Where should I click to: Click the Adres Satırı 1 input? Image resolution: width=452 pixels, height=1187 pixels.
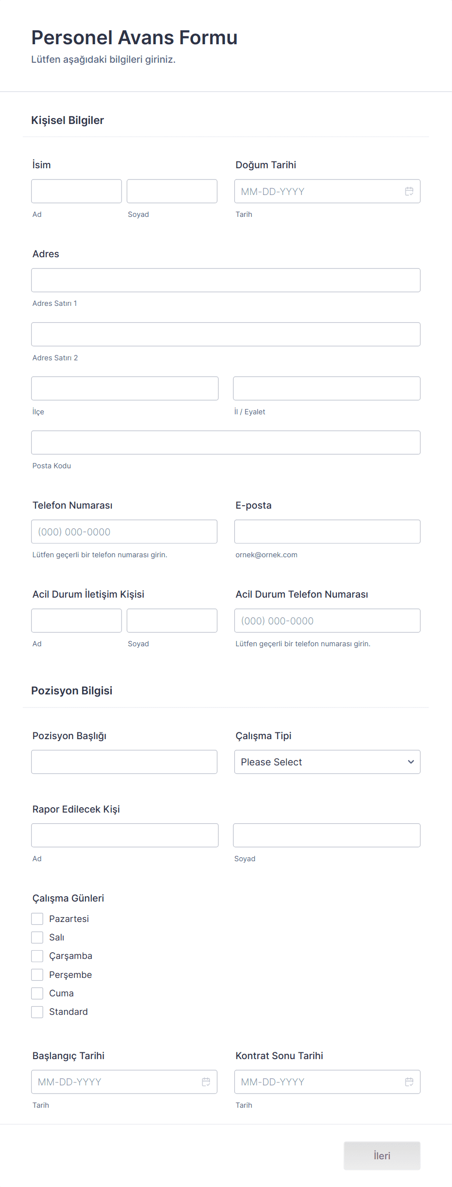(226, 280)
